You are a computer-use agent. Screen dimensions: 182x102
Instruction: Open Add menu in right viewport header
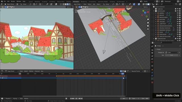94,4
